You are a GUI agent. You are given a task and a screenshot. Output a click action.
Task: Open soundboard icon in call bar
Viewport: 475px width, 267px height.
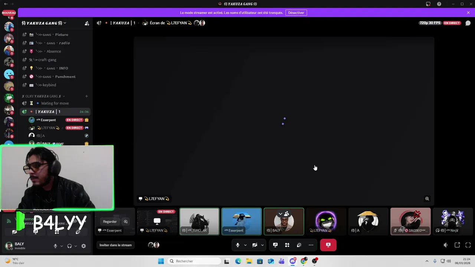tap(299, 245)
